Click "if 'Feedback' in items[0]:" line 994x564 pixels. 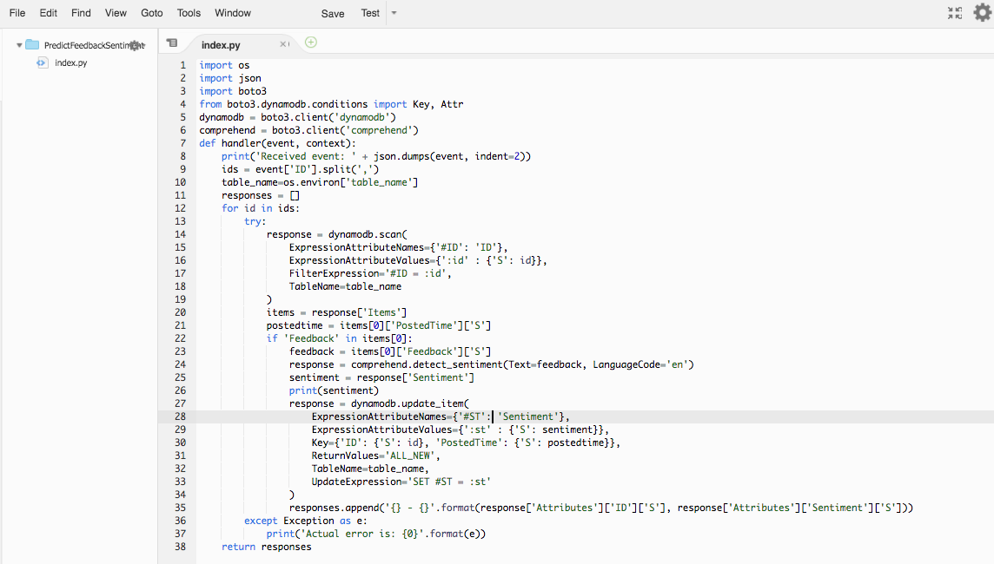coord(339,338)
